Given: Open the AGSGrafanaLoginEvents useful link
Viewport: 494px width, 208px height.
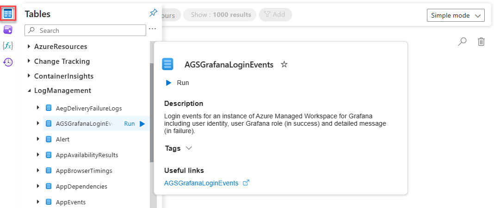Looking at the screenshot, I should [x=201, y=183].
